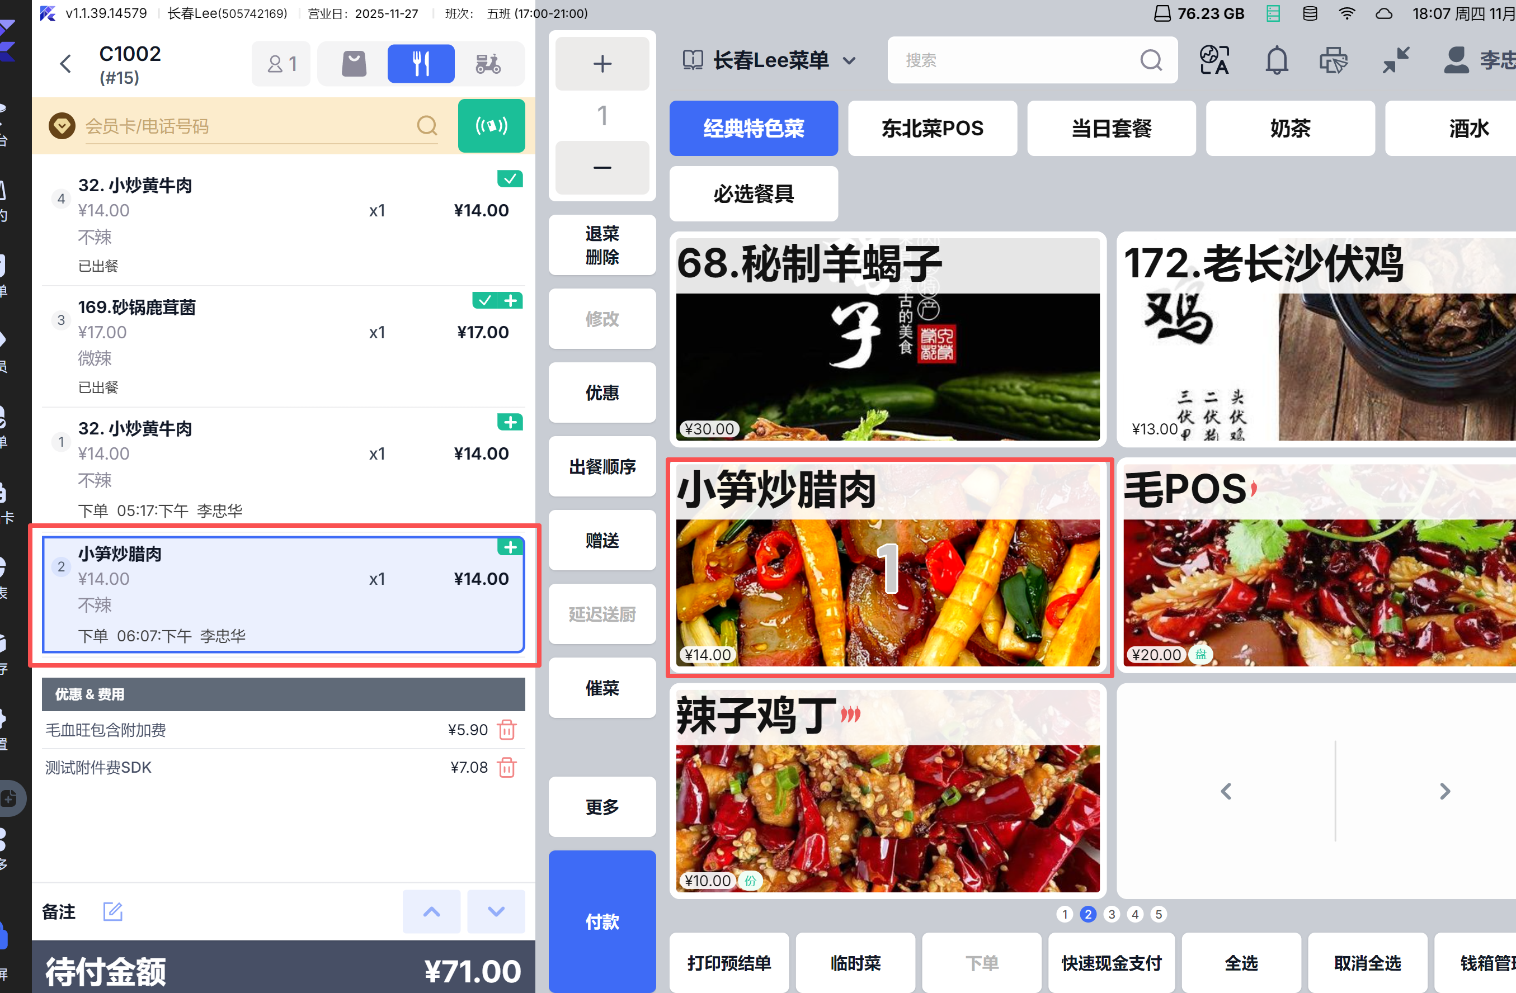
Task: Increase quantity with the plus stepper
Action: [x=602, y=64]
